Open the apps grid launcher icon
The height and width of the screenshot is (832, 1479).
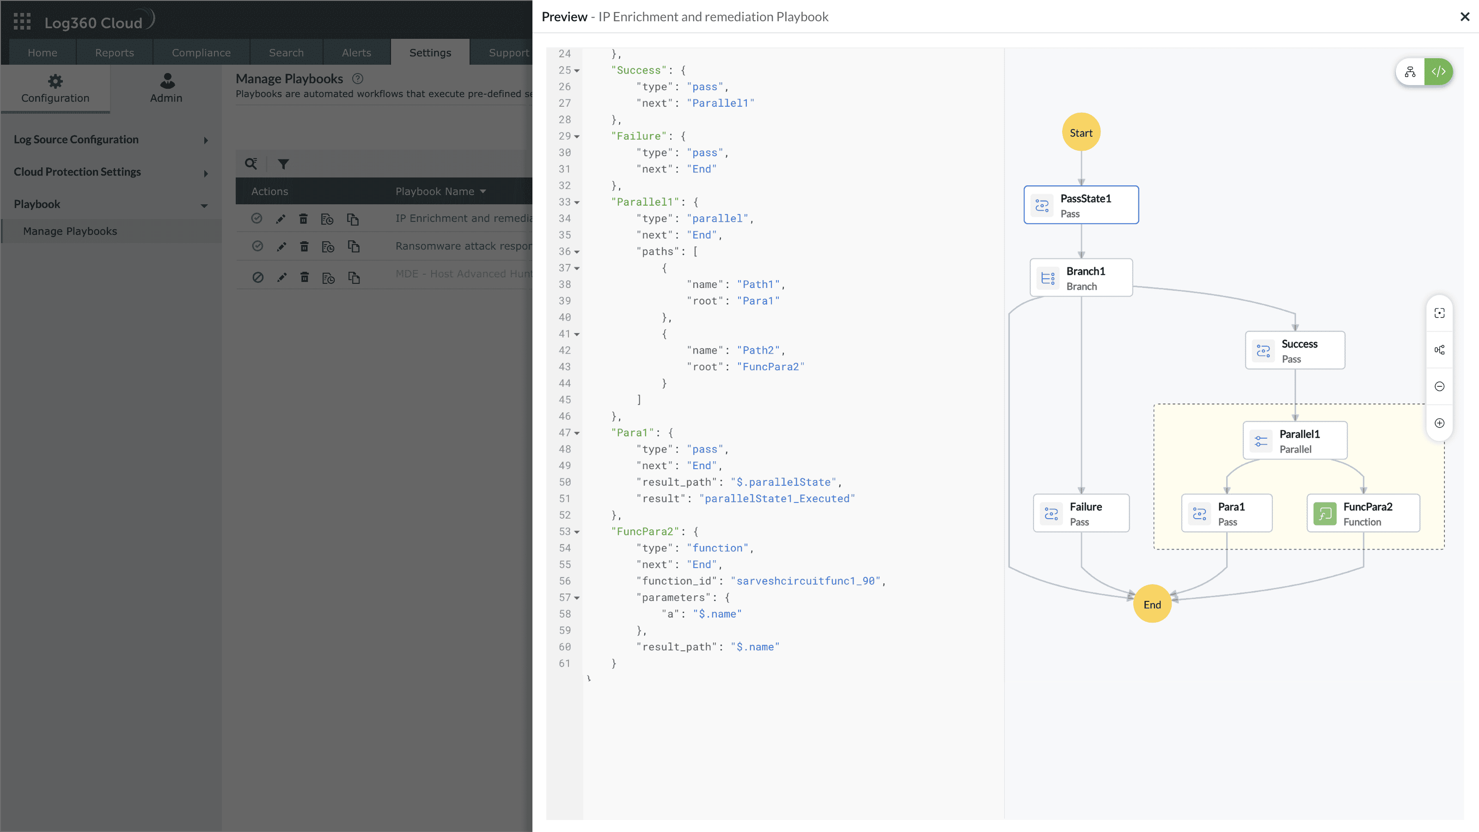pyautogui.click(x=22, y=21)
